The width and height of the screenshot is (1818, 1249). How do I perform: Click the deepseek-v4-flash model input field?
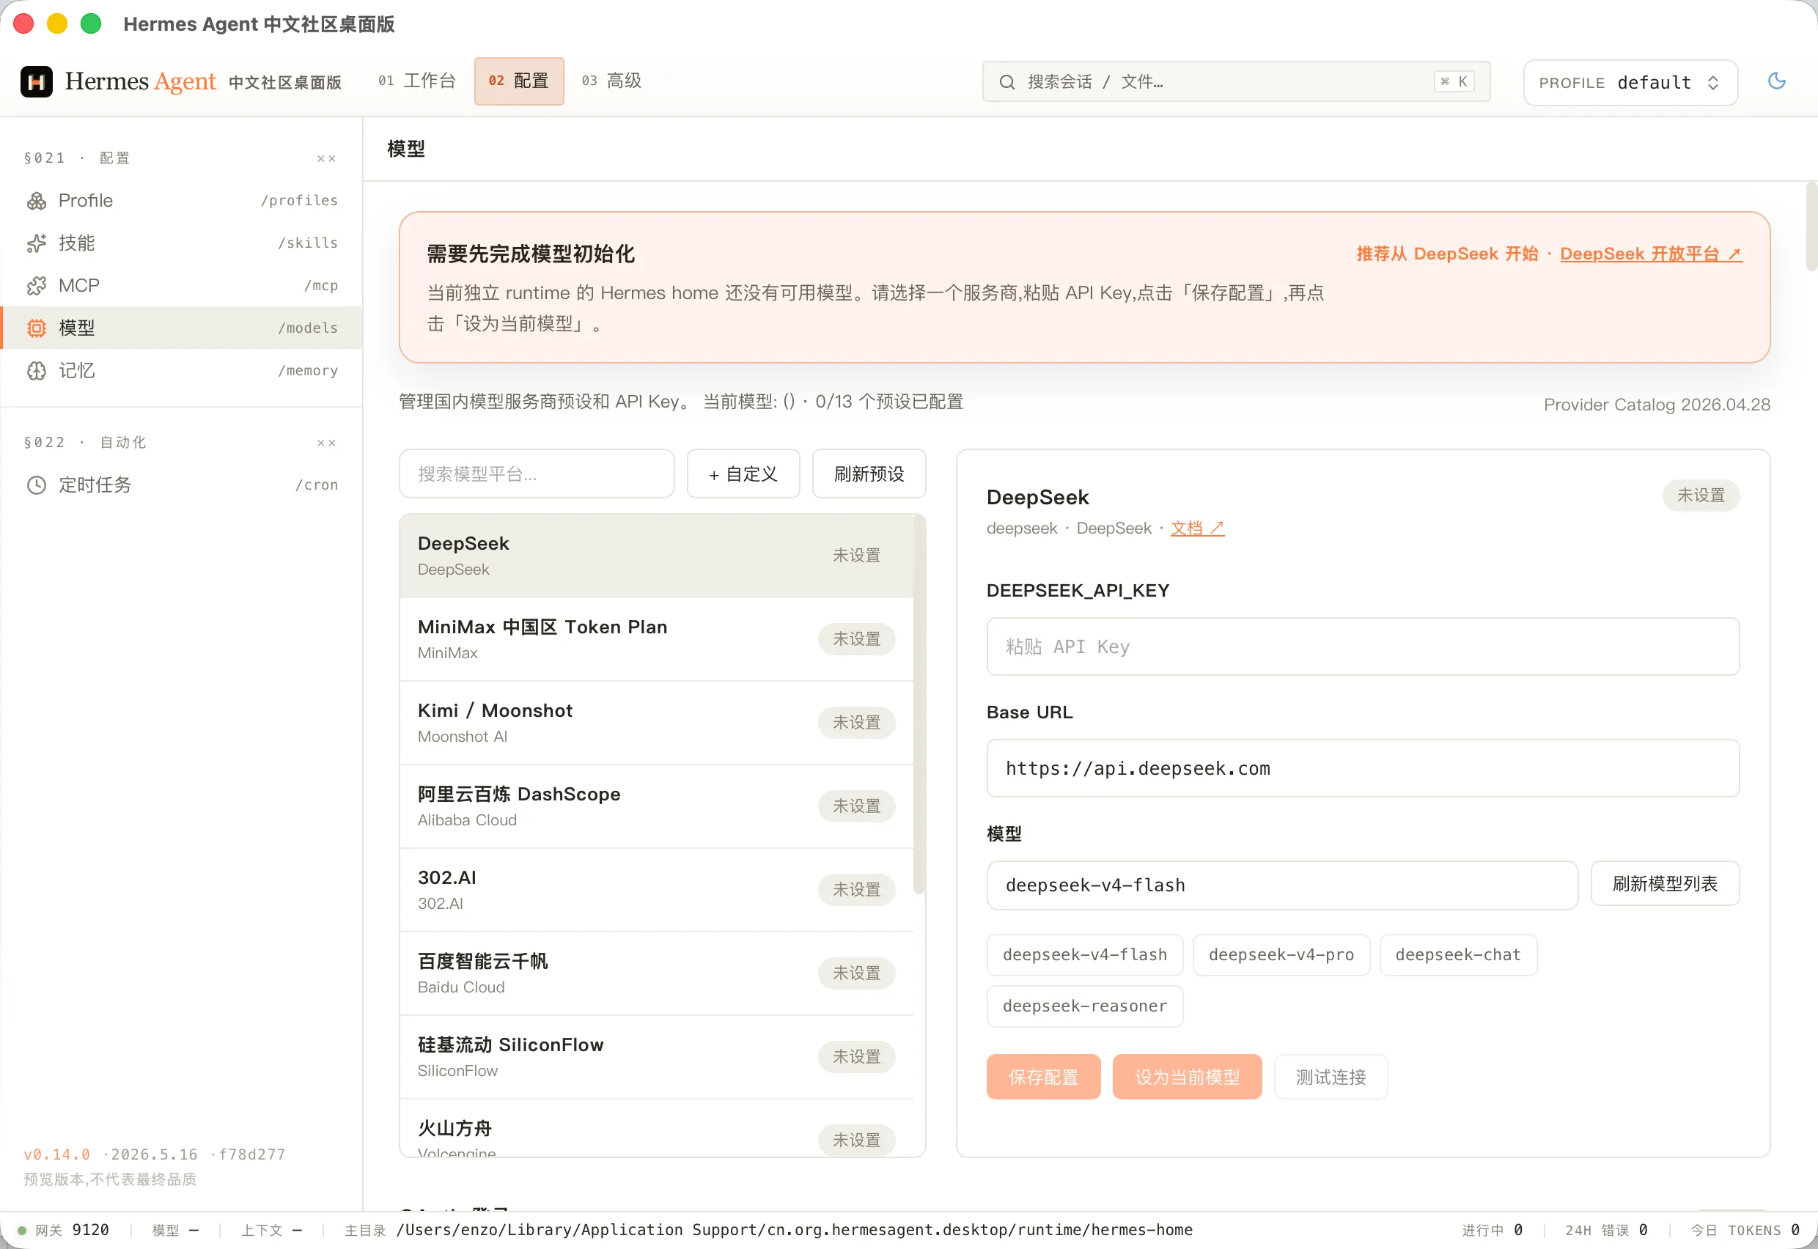[1282, 886]
